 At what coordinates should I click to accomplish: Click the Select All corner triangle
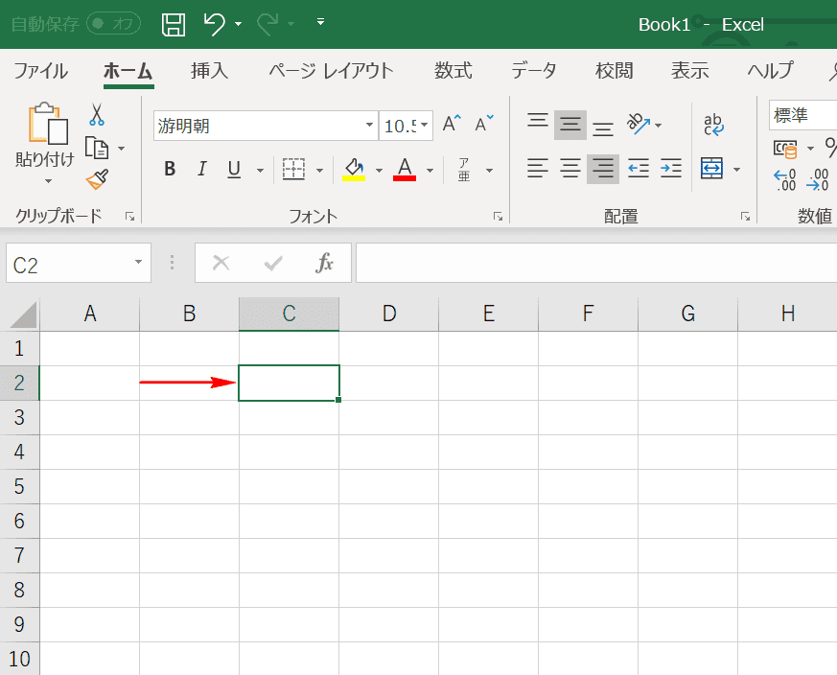[x=23, y=314]
